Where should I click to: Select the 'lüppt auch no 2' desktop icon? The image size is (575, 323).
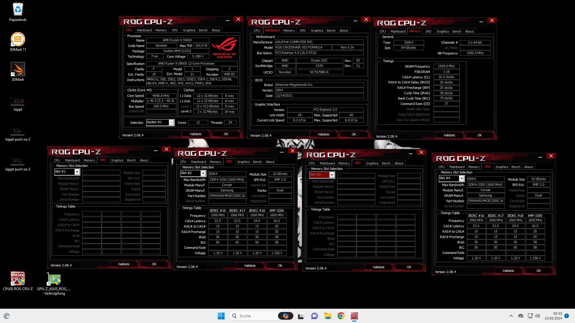point(18,131)
